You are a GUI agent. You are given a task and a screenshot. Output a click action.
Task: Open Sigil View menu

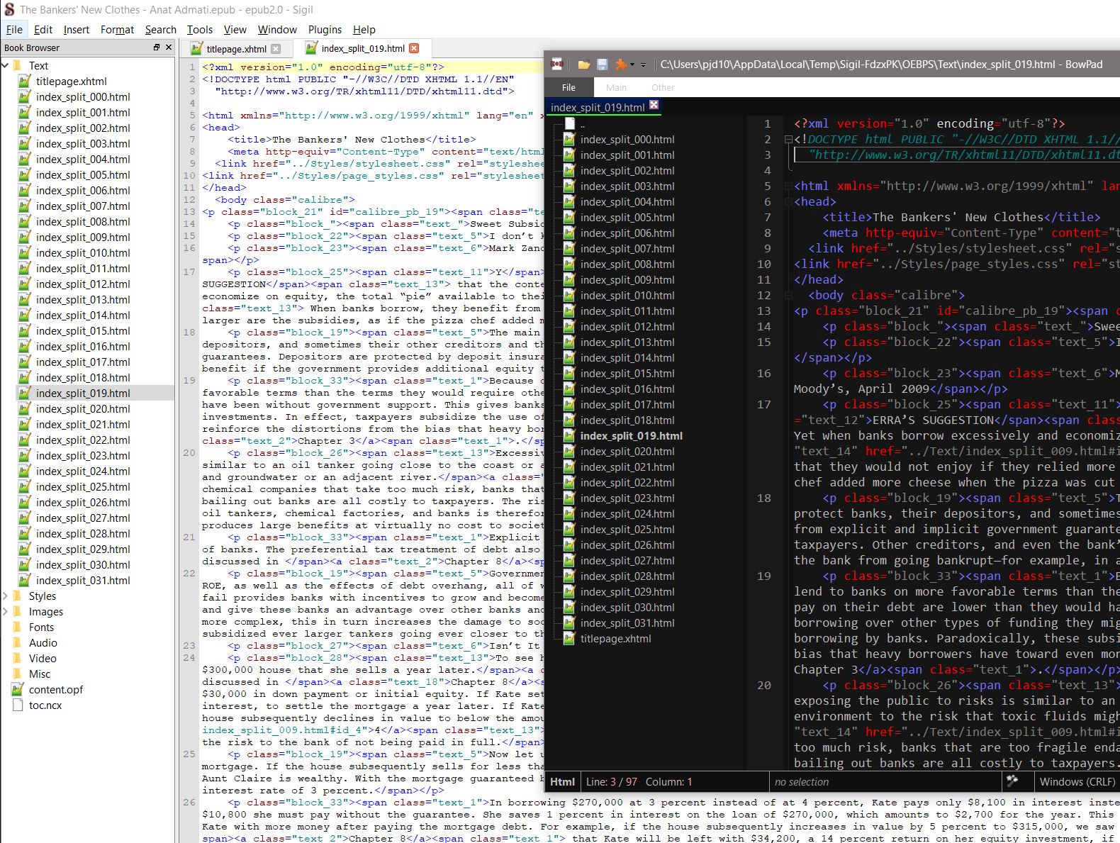pyautogui.click(x=235, y=29)
